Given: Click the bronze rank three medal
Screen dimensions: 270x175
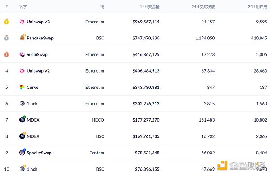Looking at the screenshot, I should click(6, 54).
